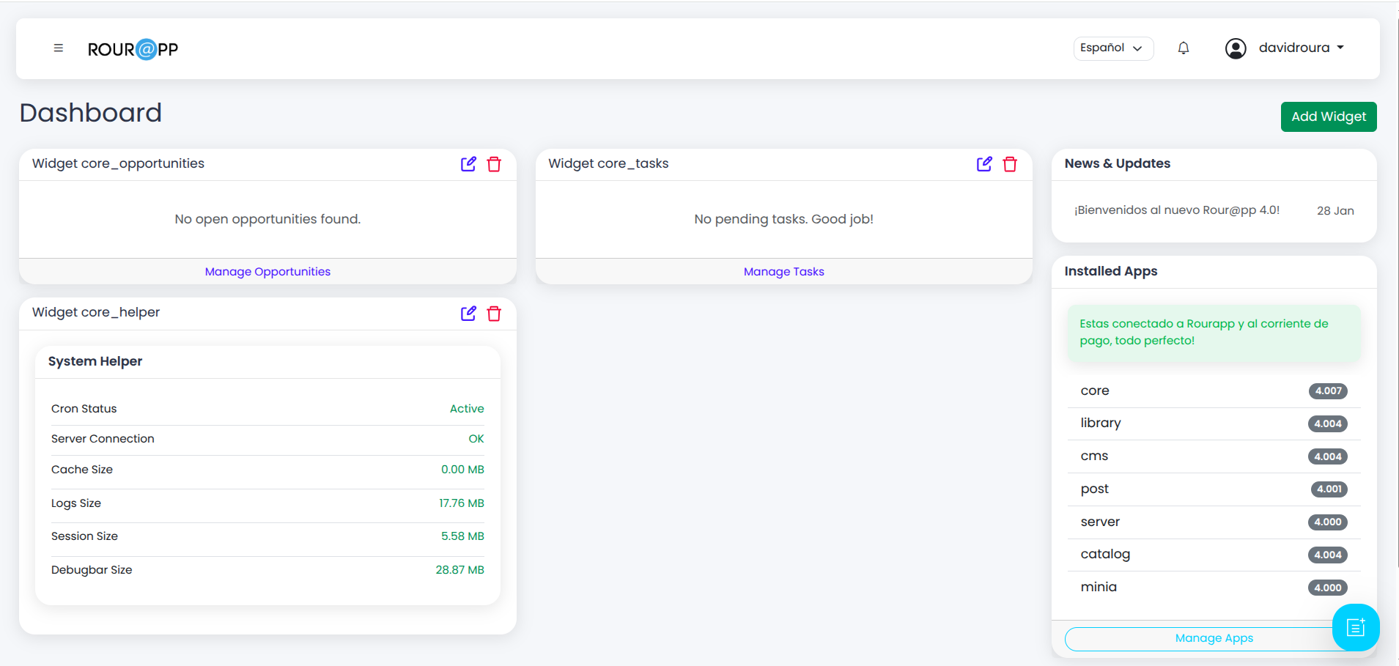Open the hamburger sidebar menu
The image size is (1399, 666).
[x=59, y=48]
